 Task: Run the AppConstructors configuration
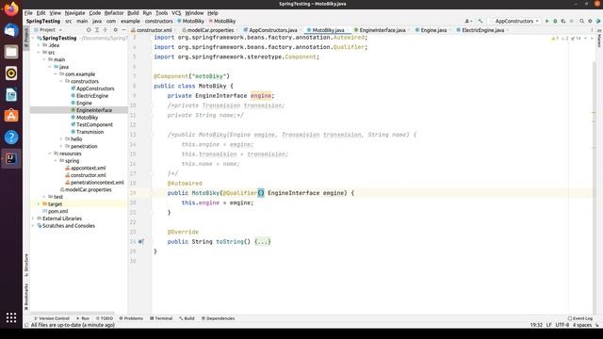(x=546, y=21)
